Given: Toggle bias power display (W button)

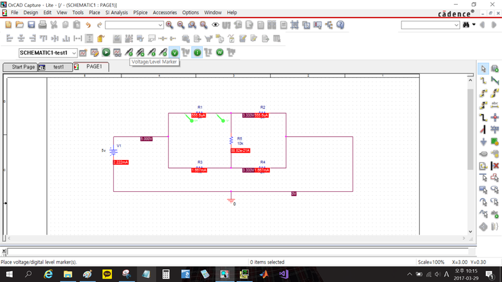Looking at the screenshot, I should click(220, 52).
